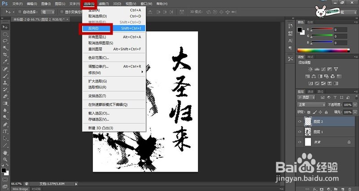Select the Eraser tool
The image size is (359, 191).
(5, 97)
